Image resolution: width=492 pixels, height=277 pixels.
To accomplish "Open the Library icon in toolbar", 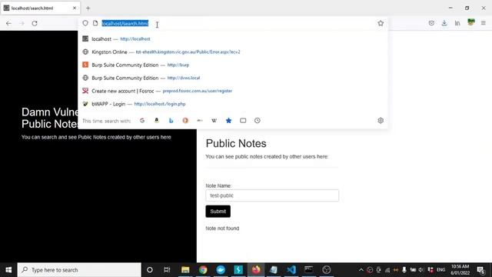I will coord(457,23).
